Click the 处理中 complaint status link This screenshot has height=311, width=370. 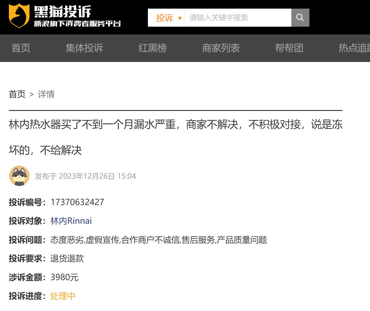[x=62, y=296]
